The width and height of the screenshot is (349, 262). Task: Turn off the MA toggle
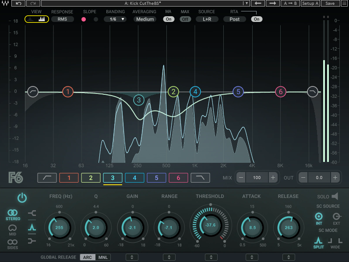[x=169, y=19]
